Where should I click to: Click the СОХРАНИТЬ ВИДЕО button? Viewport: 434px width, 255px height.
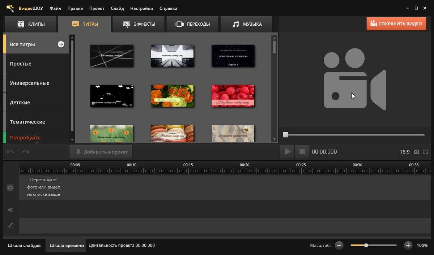[x=396, y=24]
